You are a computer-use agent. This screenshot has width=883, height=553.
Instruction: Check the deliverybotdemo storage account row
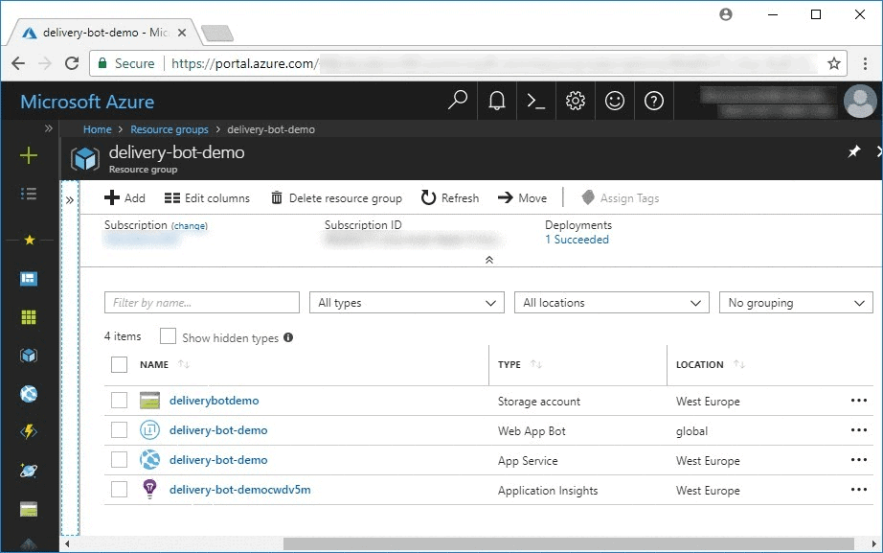(x=120, y=401)
